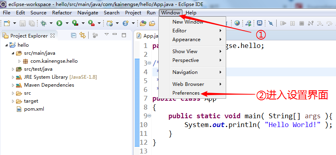Toggle Link with Editor in Project Explorer

pyautogui.click(x=83, y=36)
